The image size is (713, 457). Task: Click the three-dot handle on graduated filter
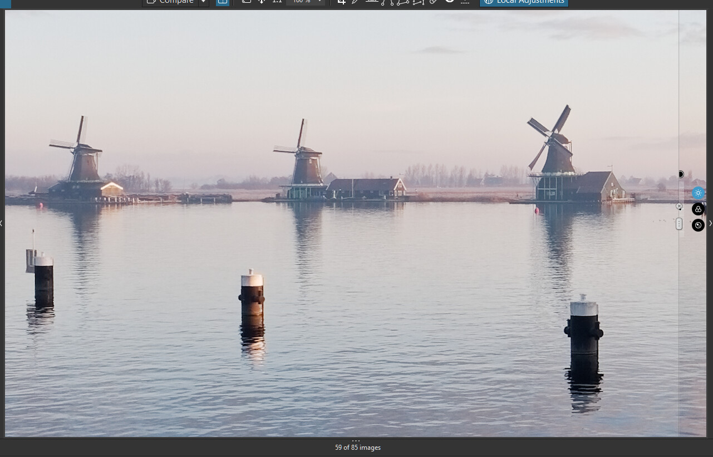tap(679, 224)
